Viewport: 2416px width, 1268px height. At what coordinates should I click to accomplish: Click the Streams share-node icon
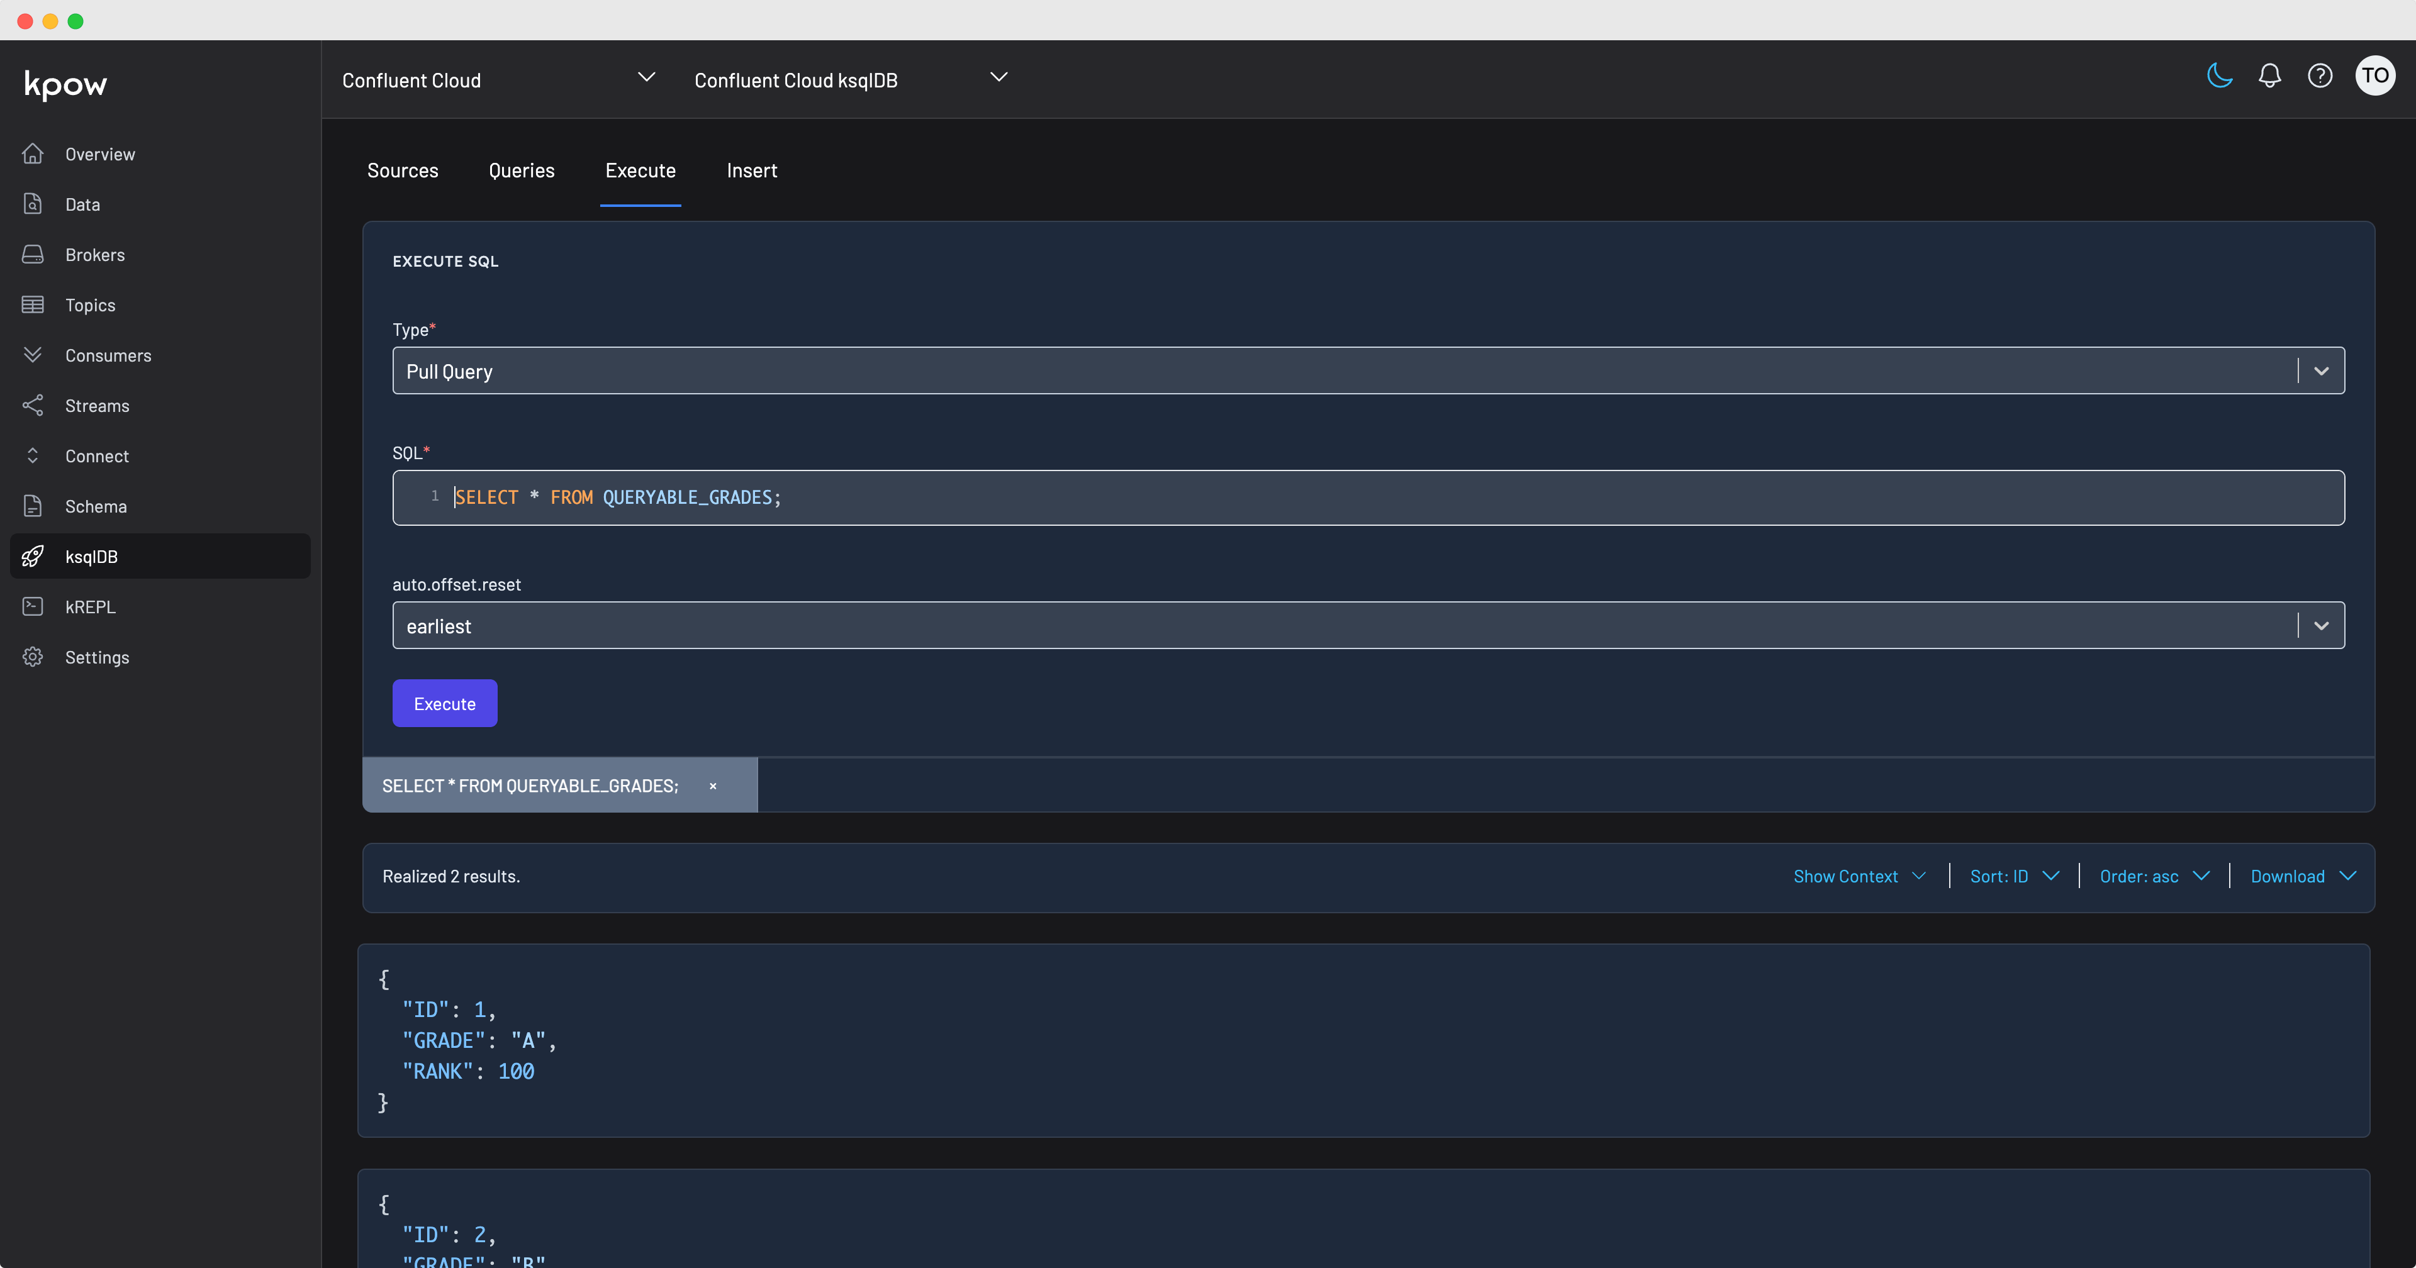click(x=33, y=405)
